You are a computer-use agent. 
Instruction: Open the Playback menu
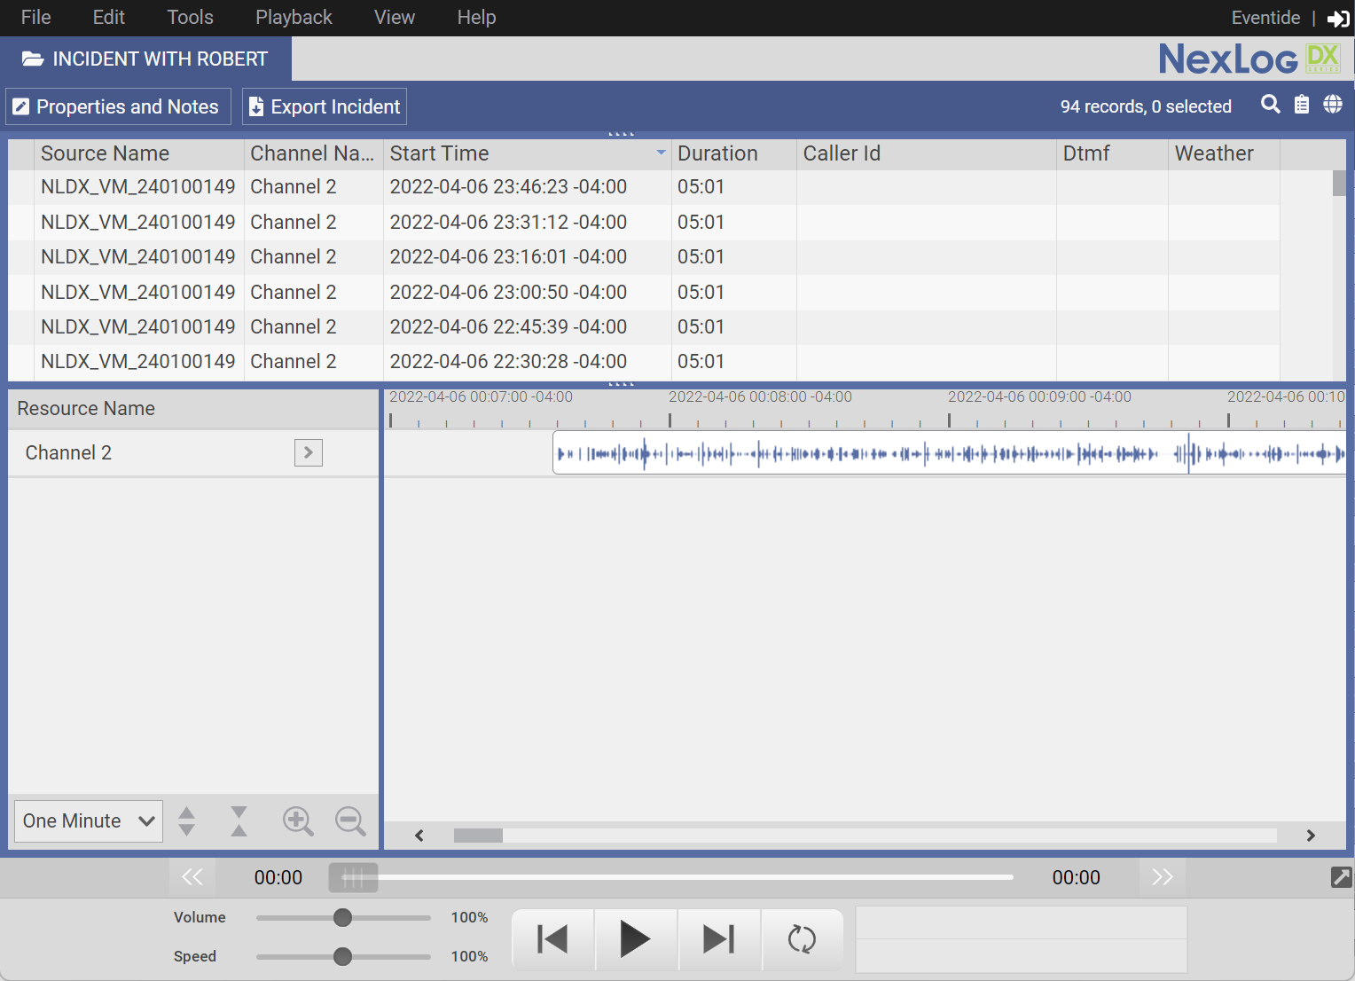(x=294, y=18)
